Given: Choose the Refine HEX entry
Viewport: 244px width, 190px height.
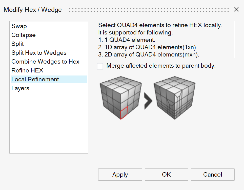Looking at the screenshot, I should [x=27, y=70].
